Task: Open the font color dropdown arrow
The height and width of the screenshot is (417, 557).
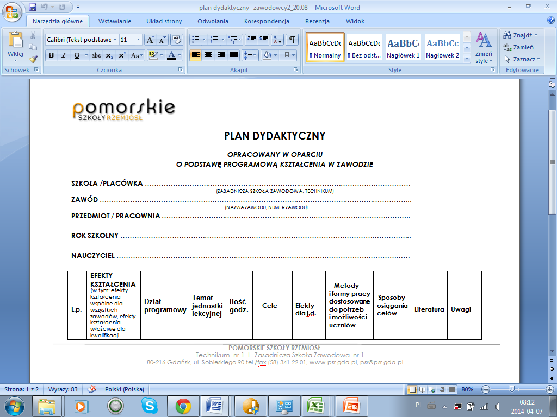Action: click(180, 55)
